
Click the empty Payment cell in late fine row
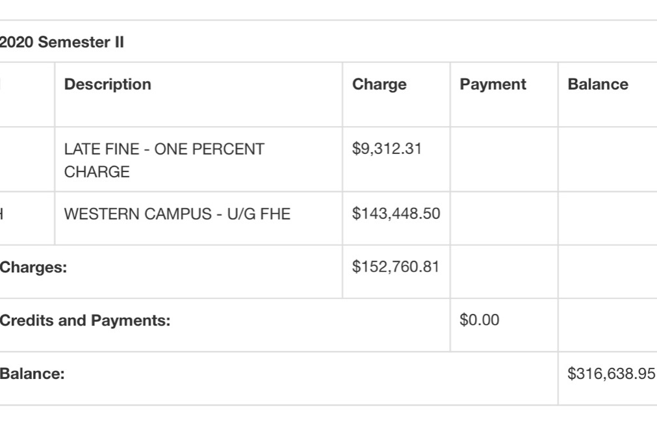504,159
